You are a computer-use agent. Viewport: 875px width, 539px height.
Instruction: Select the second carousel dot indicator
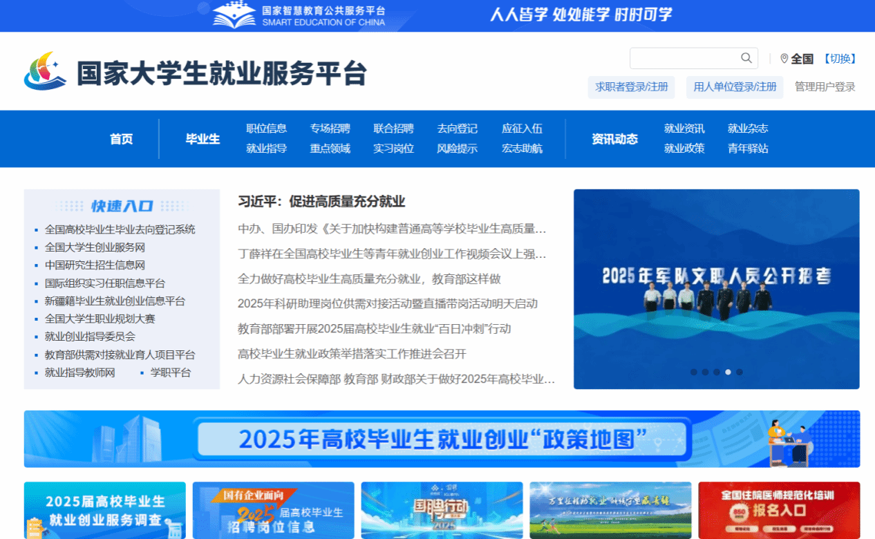click(705, 372)
